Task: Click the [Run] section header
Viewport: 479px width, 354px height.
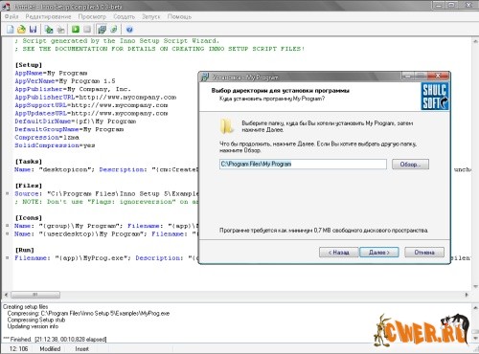Action: click(25, 250)
